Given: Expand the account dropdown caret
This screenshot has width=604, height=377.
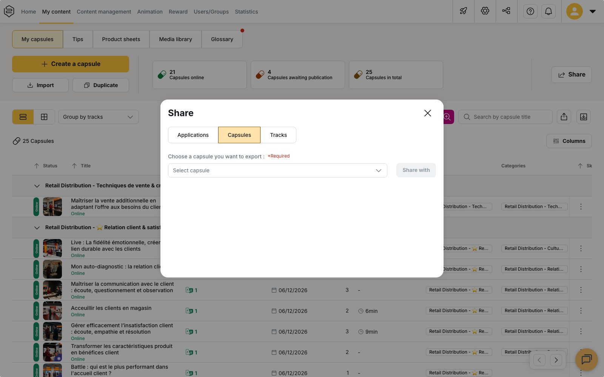Looking at the screenshot, I should (593, 11).
